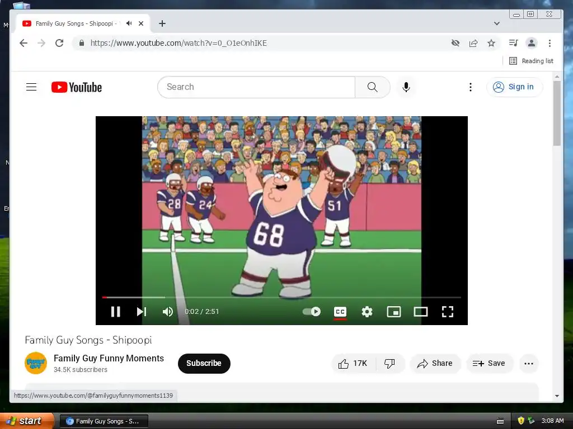
Task: Open the Reading list
Action: click(x=532, y=61)
